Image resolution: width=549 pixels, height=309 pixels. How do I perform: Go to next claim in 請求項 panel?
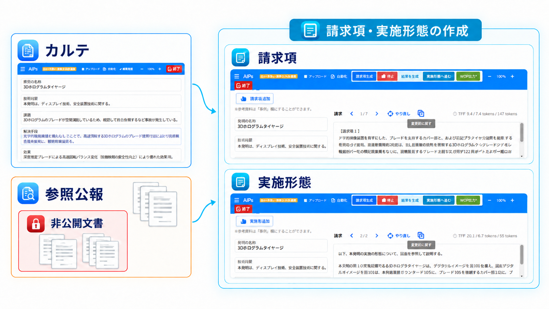(x=377, y=114)
